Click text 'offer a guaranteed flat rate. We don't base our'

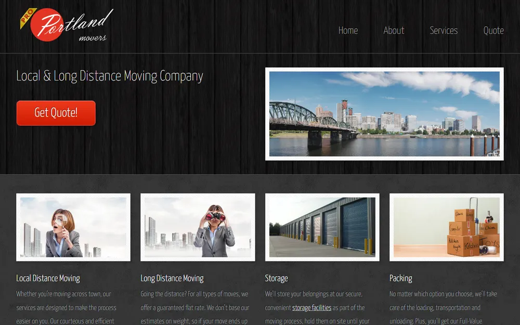(194, 308)
